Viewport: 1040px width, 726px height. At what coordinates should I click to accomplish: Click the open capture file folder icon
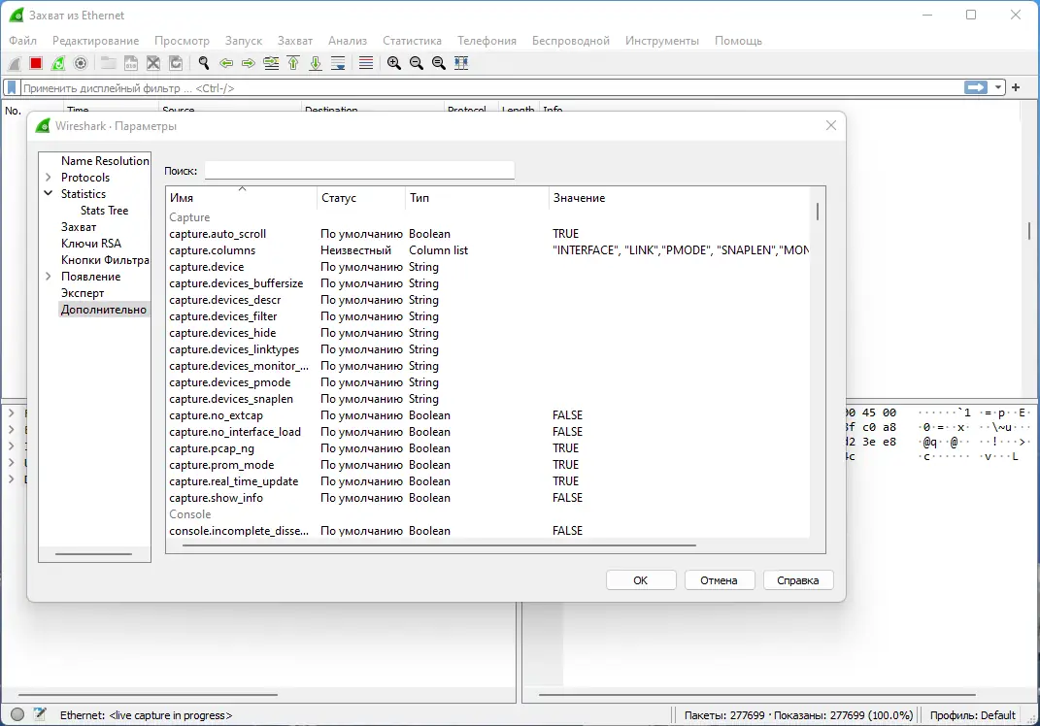click(x=108, y=63)
